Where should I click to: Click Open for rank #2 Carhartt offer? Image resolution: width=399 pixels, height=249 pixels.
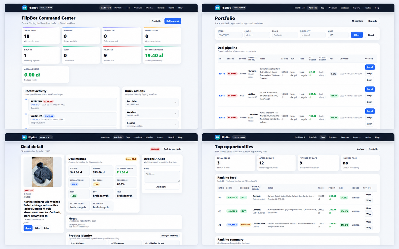(369, 208)
